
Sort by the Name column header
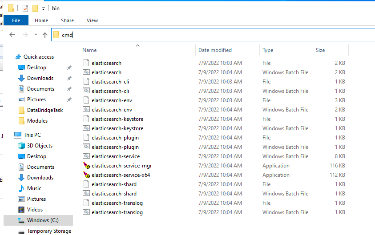[x=89, y=50]
